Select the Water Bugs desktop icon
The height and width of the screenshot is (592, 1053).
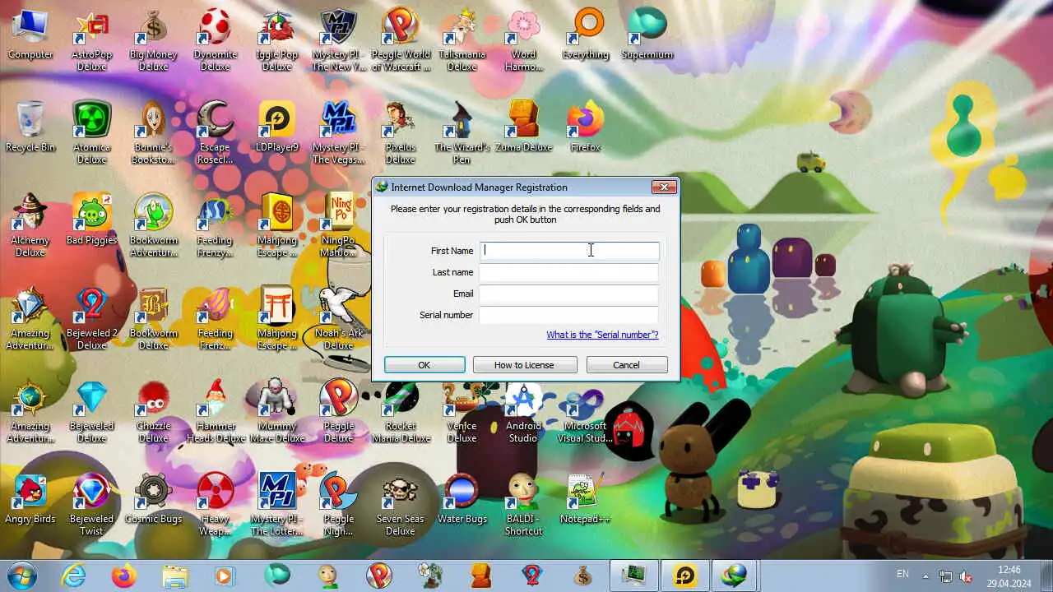coord(462,499)
